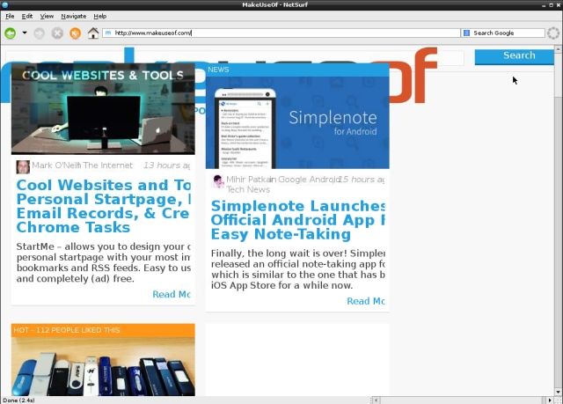Open the Tech News category link

click(248, 189)
